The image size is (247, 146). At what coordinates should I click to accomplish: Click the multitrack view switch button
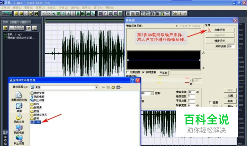point(7,14)
